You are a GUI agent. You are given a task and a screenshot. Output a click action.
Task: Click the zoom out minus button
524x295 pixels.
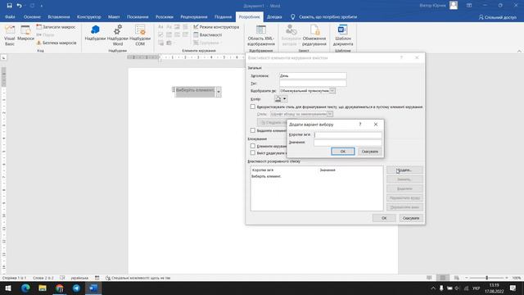(x=467, y=278)
